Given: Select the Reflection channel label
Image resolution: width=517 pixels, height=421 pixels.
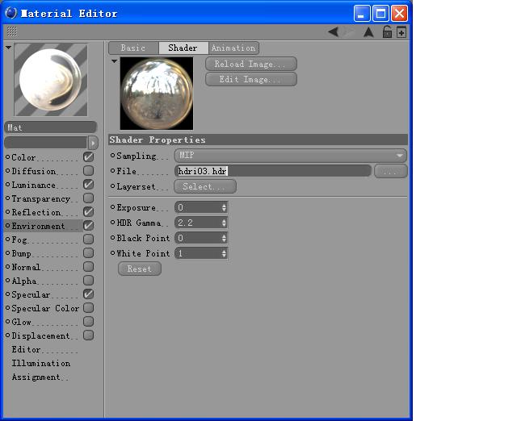Looking at the screenshot, I should pyautogui.click(x=36, y=212).
